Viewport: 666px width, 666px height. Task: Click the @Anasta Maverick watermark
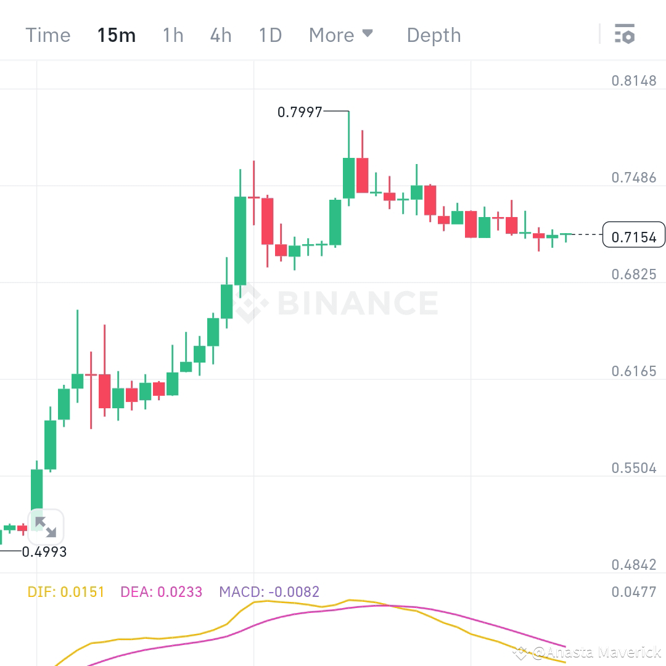pyautogui.click(x=592, y=651)
